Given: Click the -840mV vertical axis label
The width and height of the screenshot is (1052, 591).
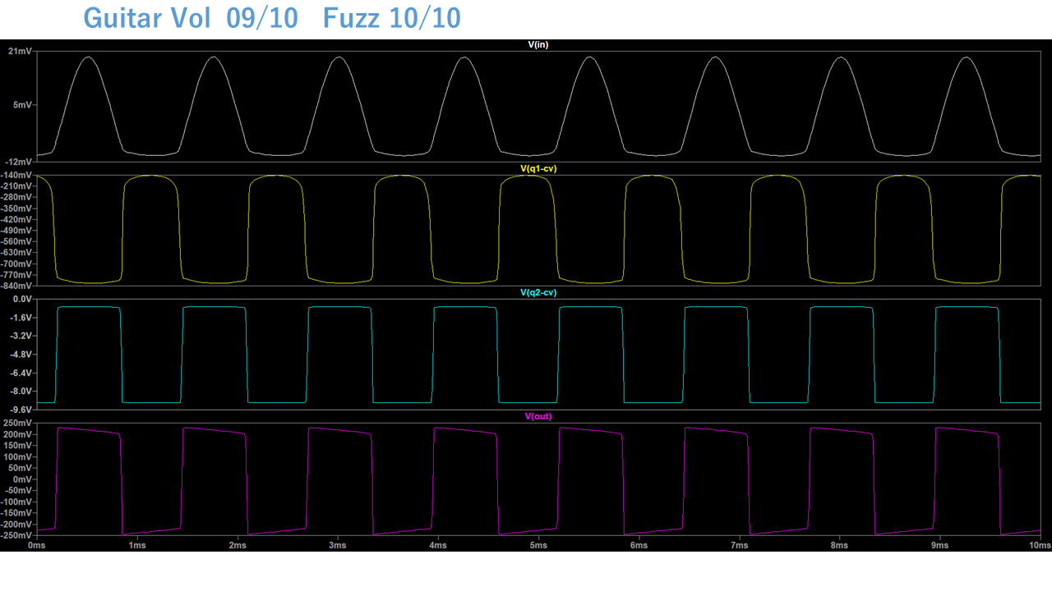Looking at the screenshot, I should (x=16, y=286).
